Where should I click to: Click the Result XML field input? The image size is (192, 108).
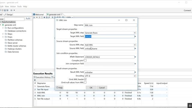tap(109, 72)
